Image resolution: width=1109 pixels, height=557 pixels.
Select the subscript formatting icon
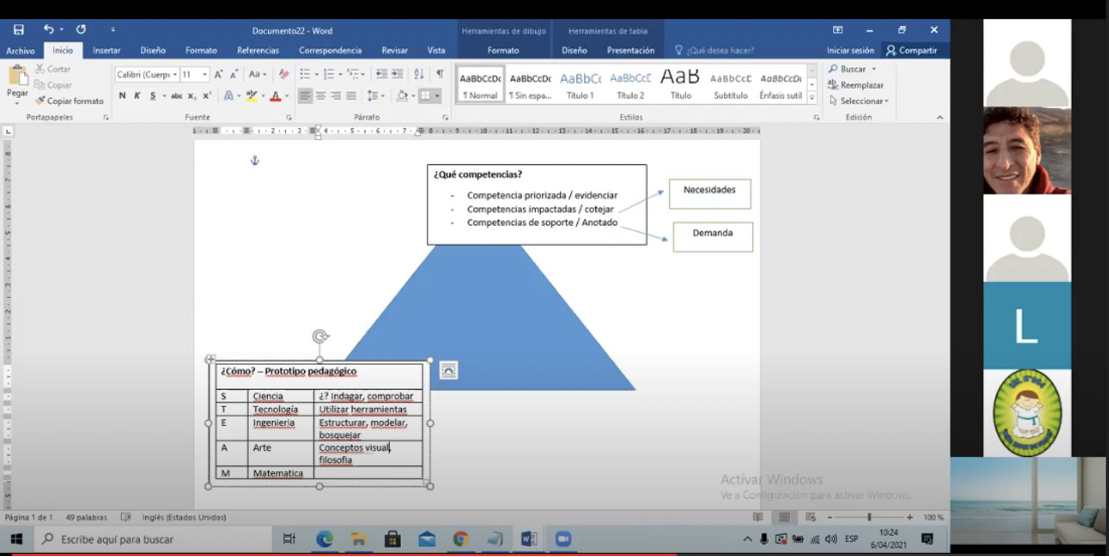pyautogui.click(x=192, y=96)
